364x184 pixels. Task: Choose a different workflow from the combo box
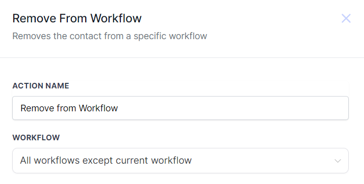(x=180, y=161)
